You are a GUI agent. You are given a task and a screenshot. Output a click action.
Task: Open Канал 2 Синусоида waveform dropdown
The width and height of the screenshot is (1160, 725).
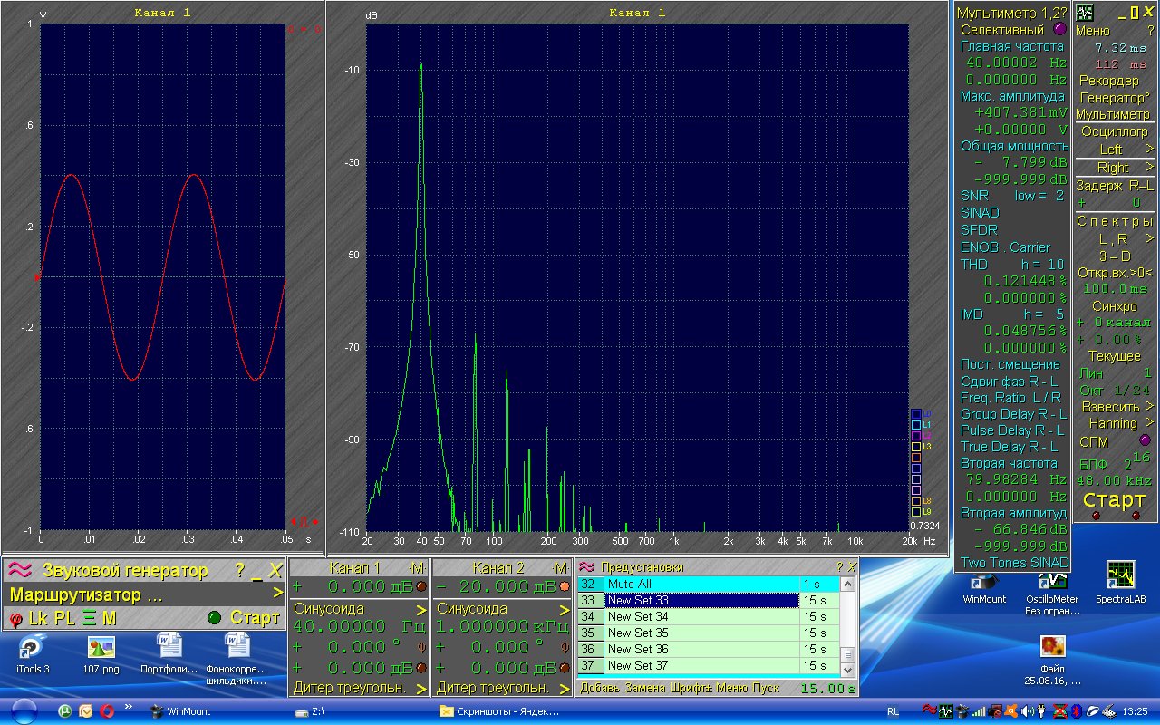click(x=501, y=609)
